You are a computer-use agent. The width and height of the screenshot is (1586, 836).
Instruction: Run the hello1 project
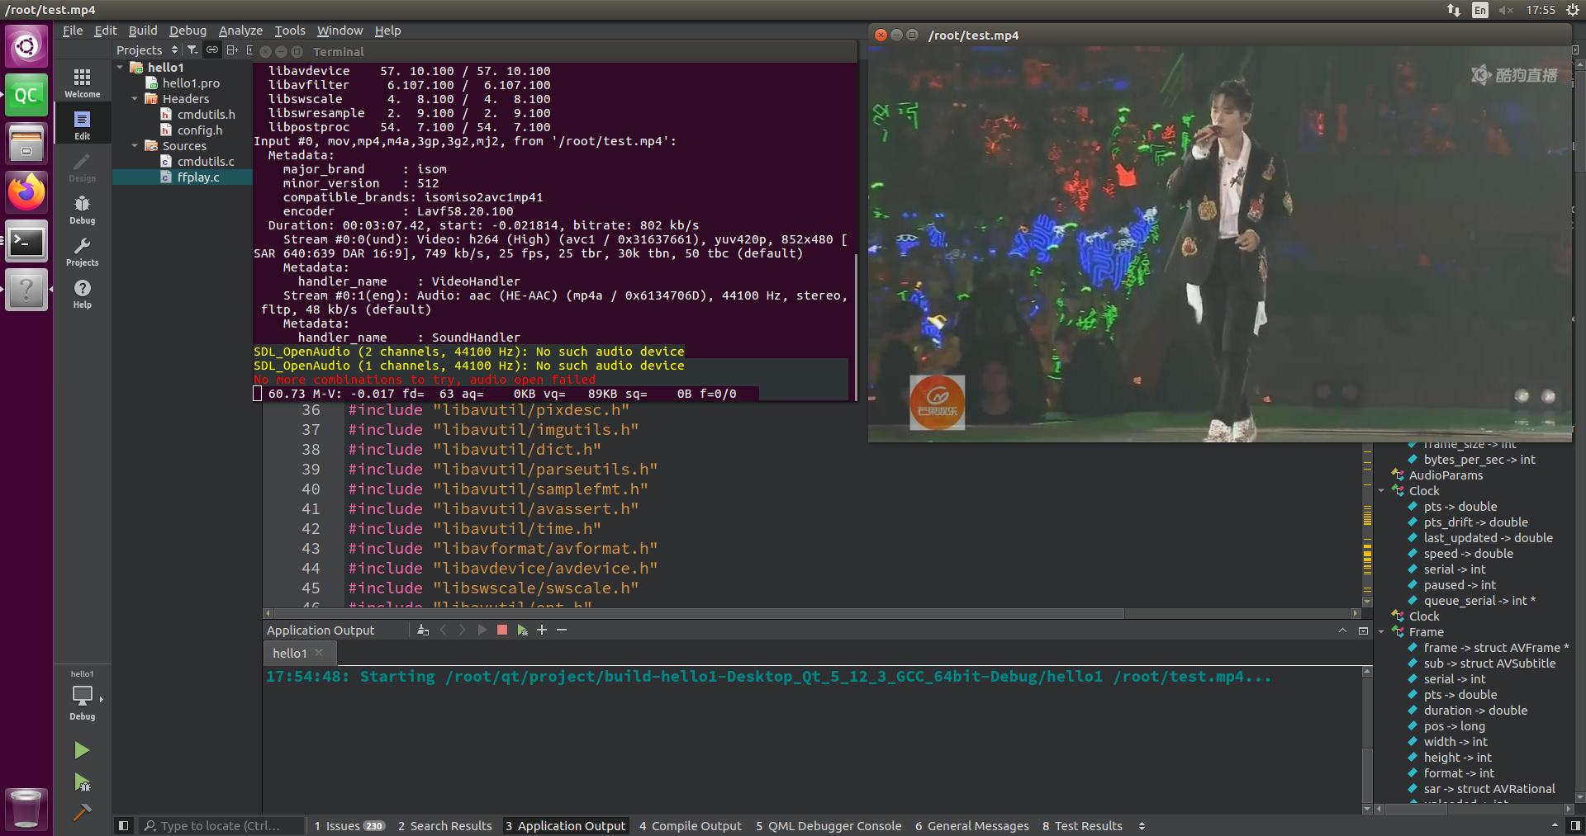click(82, 749)
